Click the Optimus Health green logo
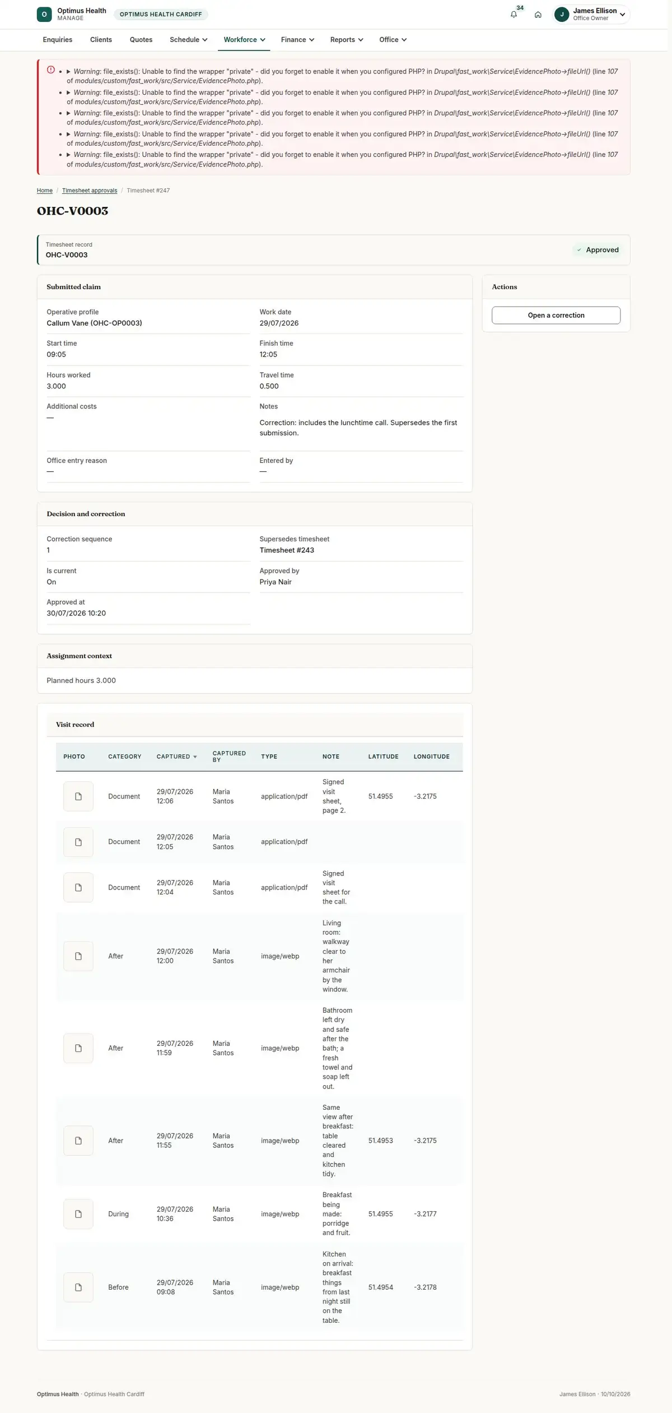The width and height of the screenshot is (672, 1413). tap(44, 15)
